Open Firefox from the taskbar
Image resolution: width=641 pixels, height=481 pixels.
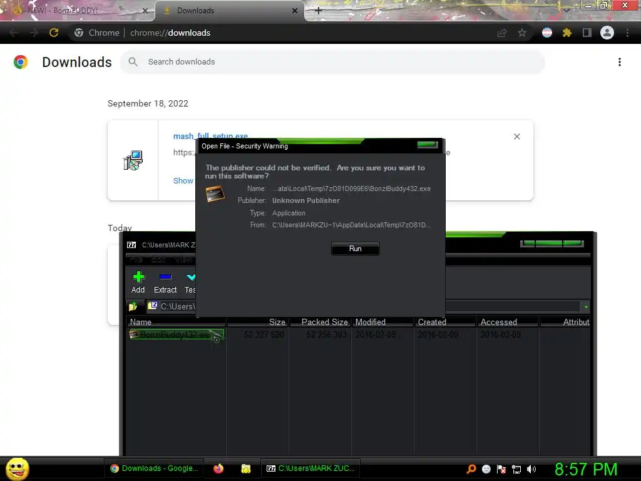pos(218,468)
